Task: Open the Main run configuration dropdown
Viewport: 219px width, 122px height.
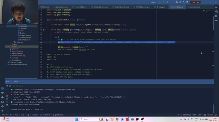Action: point(153,2)
